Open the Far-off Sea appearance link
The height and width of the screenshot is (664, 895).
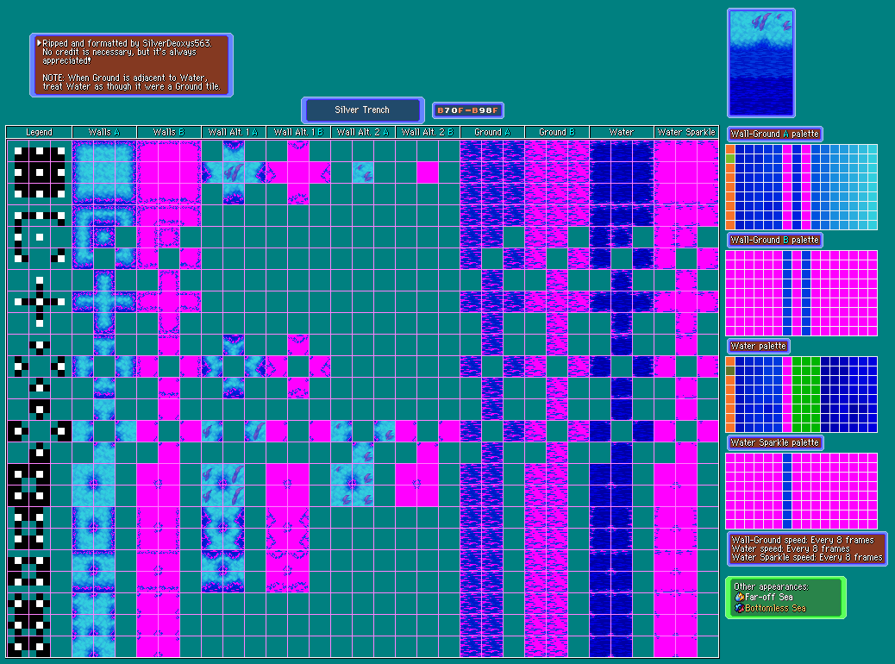coord(769,598)
